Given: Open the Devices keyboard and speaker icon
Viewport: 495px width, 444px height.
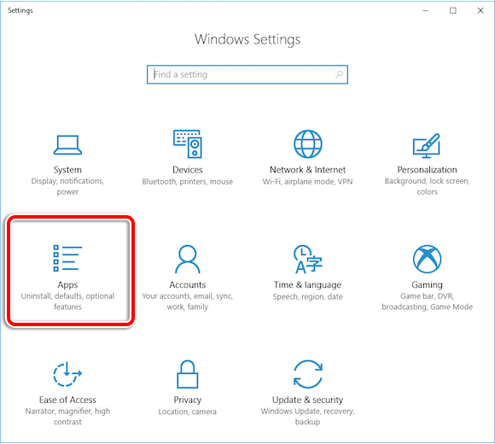Looking at the screenshot, I should [188, 143].
